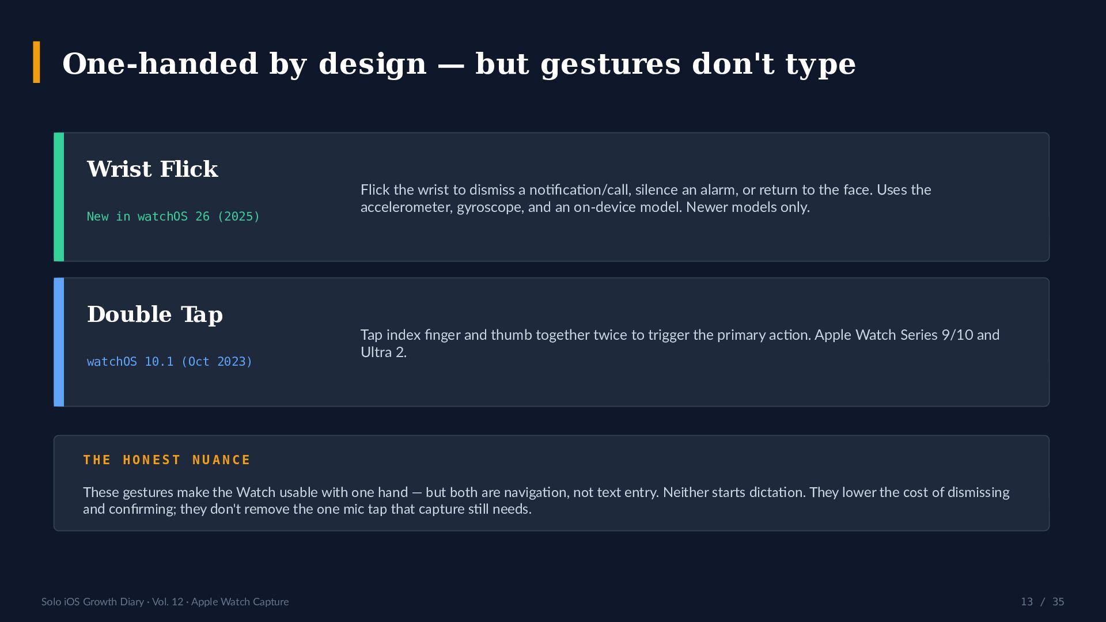Click 'Apple Watch Capture' in the footer

coord(240,602)
